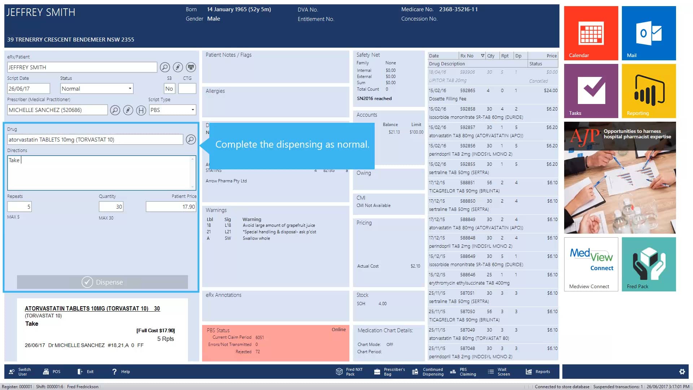Open the print options icon beside patient search
Viewport: 693px width, 390px height.
coord(191,67)
